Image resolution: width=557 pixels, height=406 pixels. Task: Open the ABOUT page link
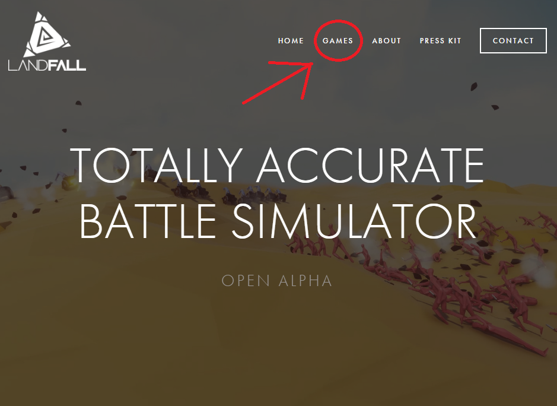(387, 41)
